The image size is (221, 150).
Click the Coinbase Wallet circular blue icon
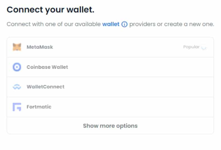[x=17, y=67]
